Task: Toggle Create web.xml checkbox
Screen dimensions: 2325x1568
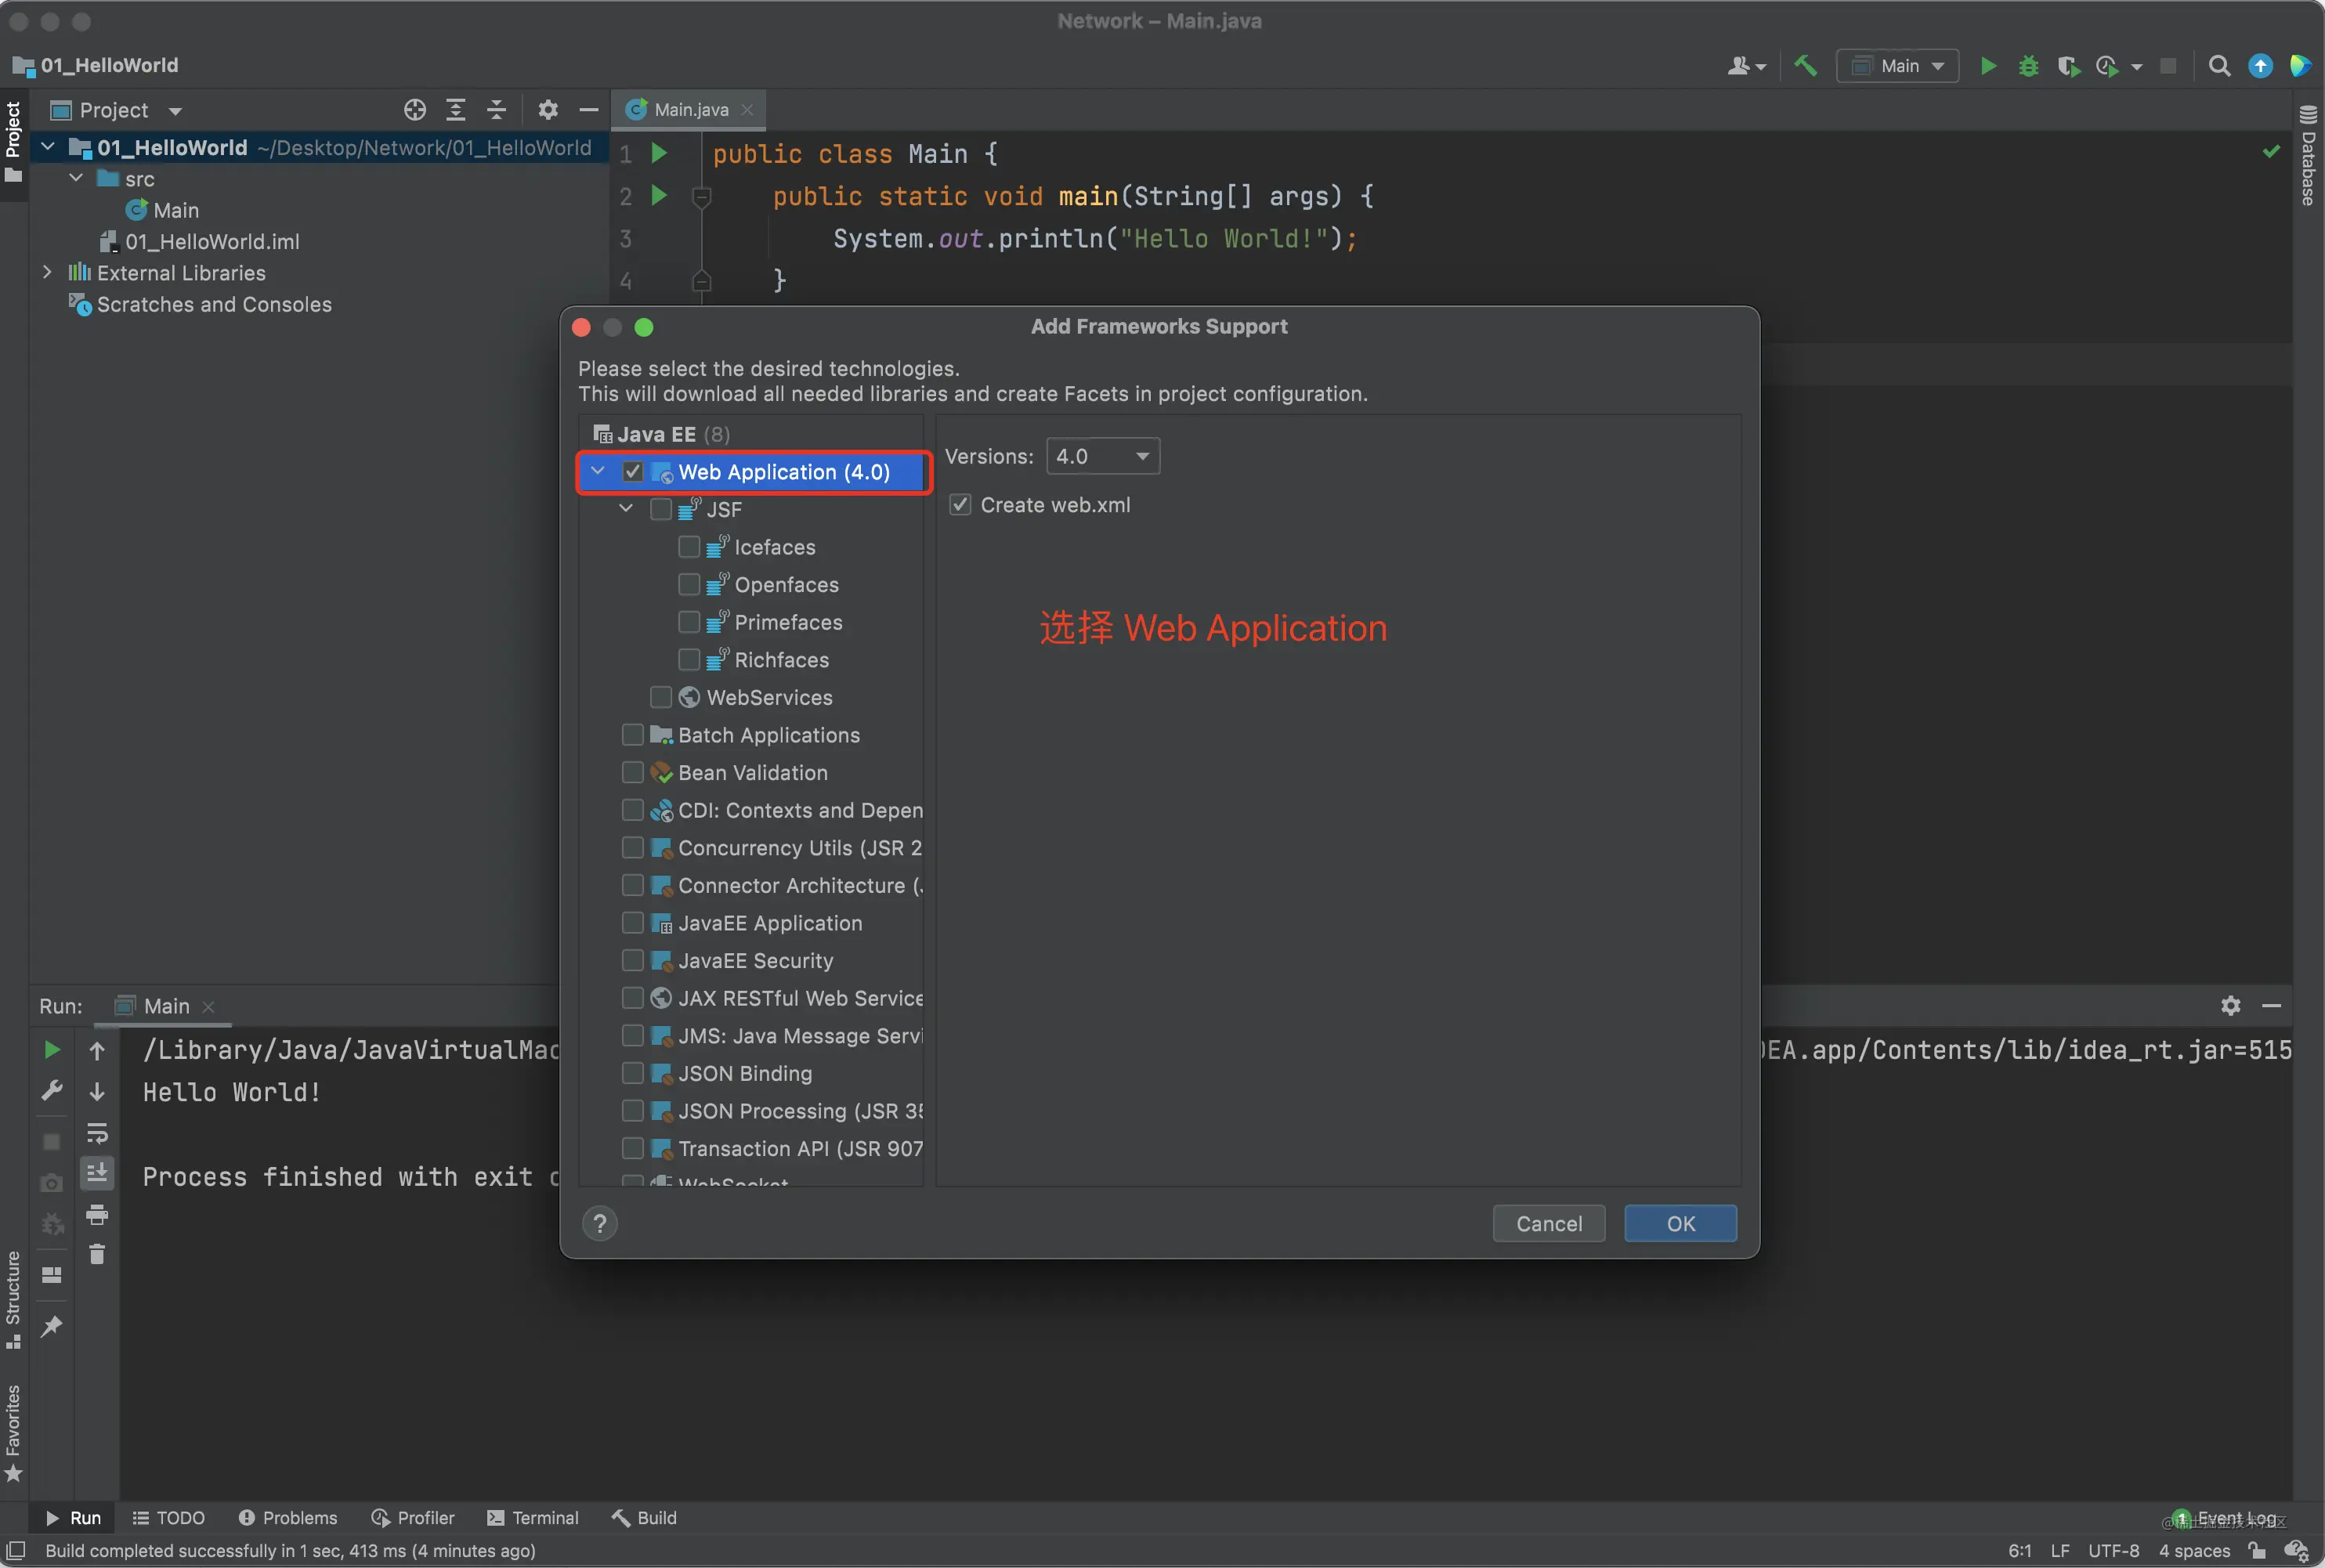Action: pyautogui.click(x=960, y=505)
